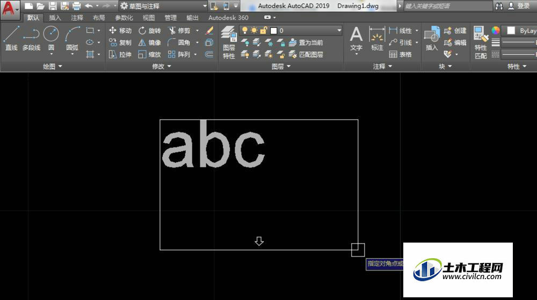Select the Circle (圆) tool
537x300 pixels.
pos(51,39)
